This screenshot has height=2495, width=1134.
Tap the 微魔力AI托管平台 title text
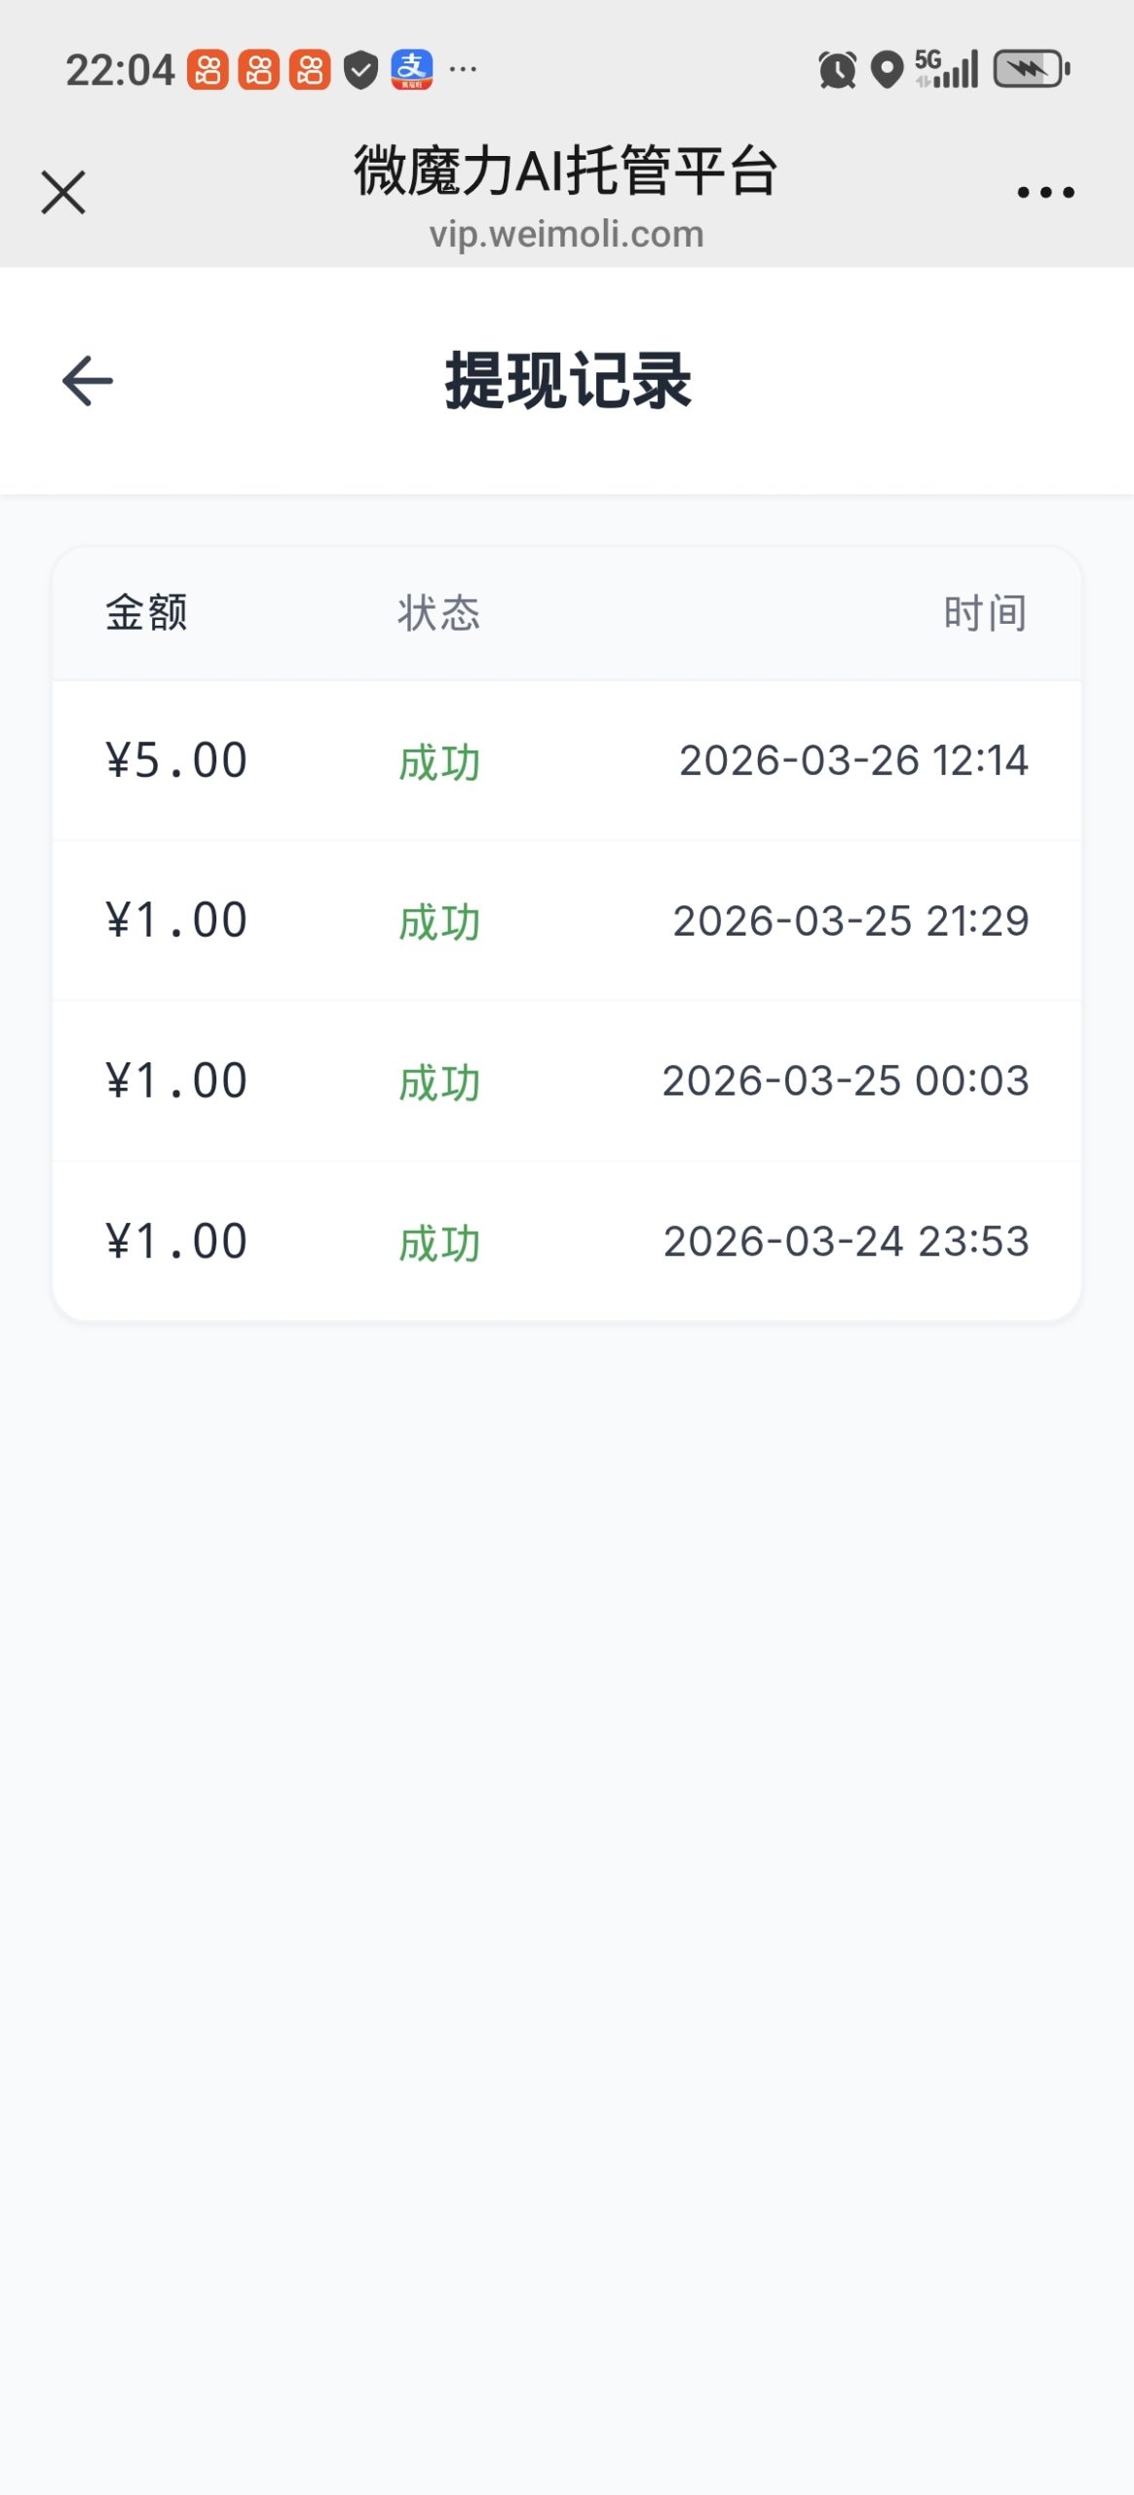565,171
